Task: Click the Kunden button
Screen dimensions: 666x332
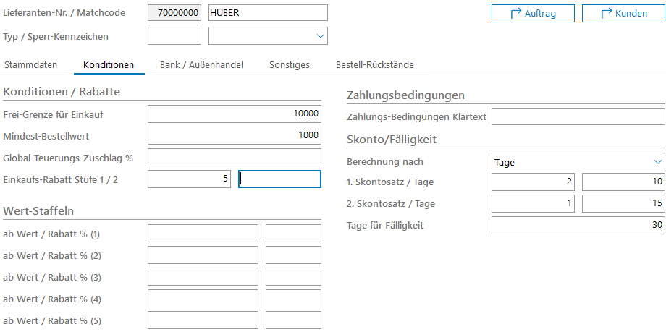Action: [623, 13]
